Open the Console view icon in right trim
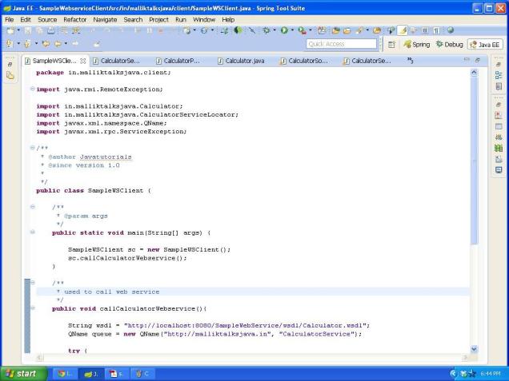 498,169
